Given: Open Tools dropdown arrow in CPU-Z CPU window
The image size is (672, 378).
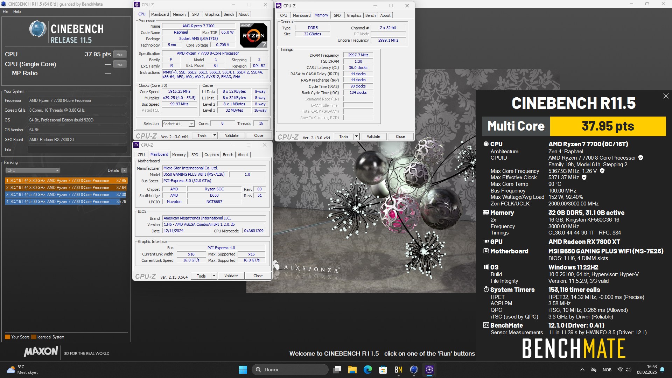Looking at the screenshot, I should [215, 136].
